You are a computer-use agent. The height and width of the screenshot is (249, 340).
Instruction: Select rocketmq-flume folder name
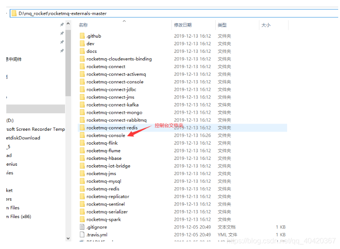(x=104, y=151)
